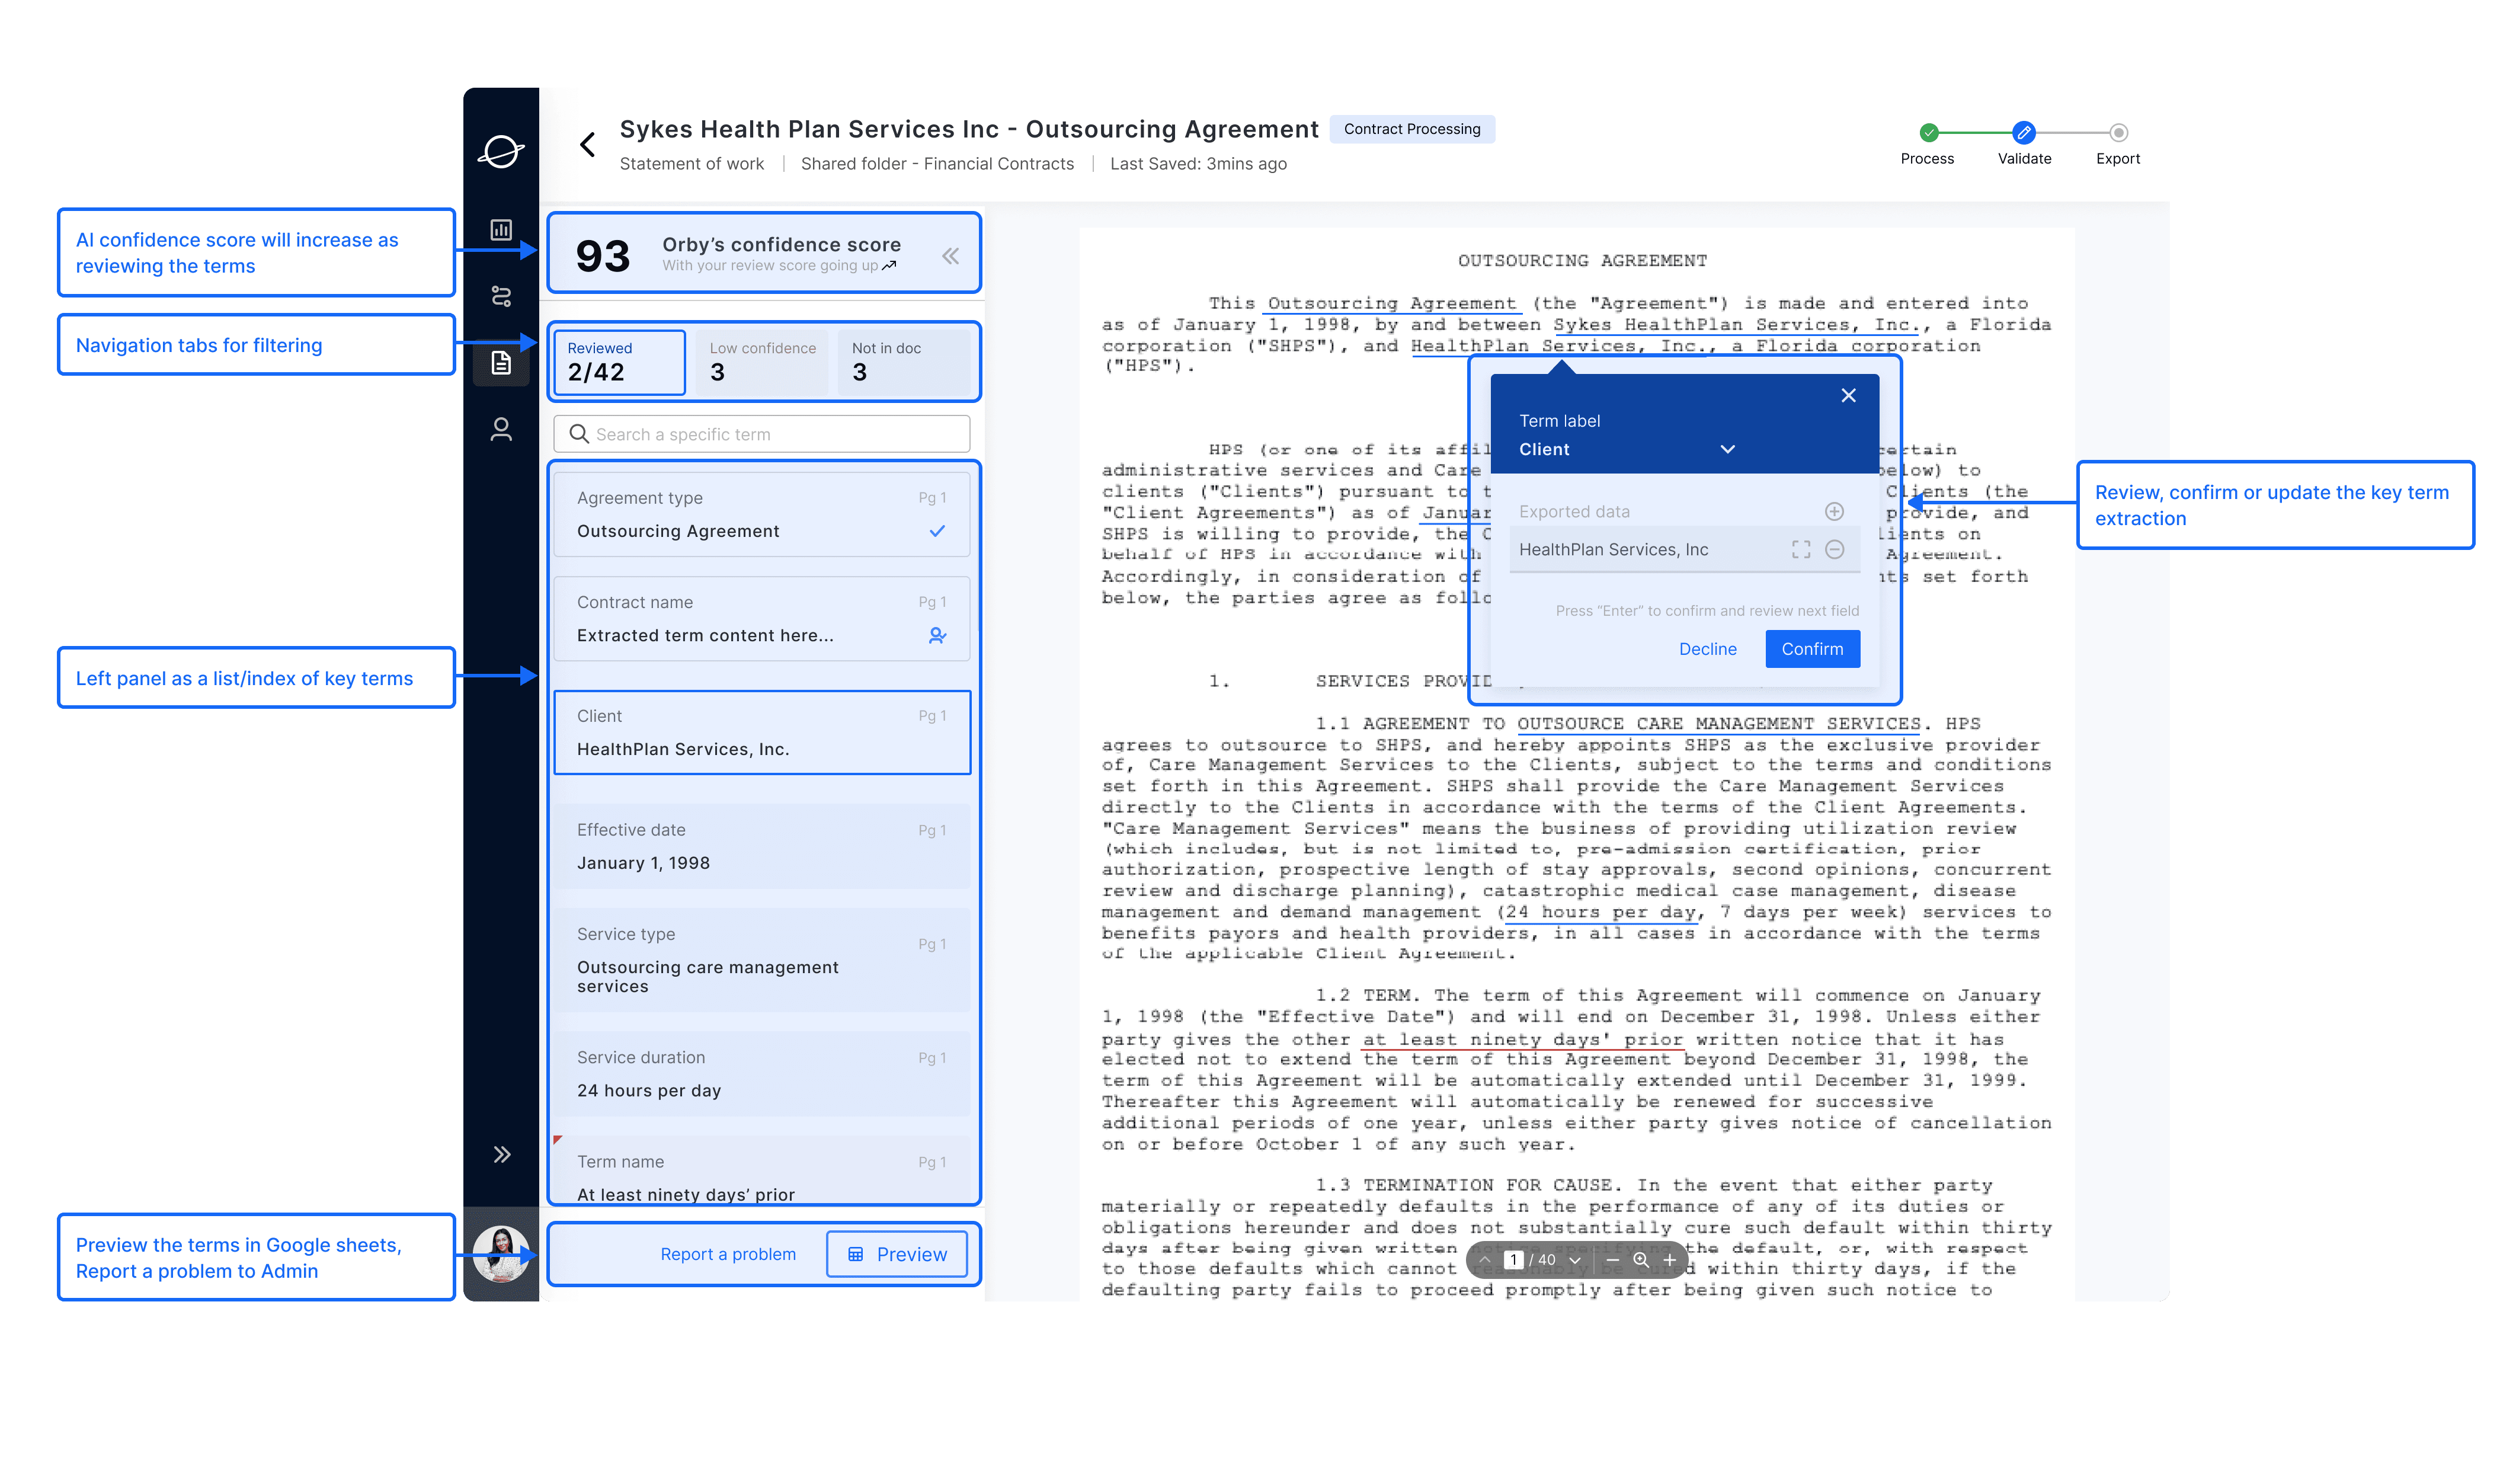Click Report a problem link

pyautogui.click(x=728, y=1254)
